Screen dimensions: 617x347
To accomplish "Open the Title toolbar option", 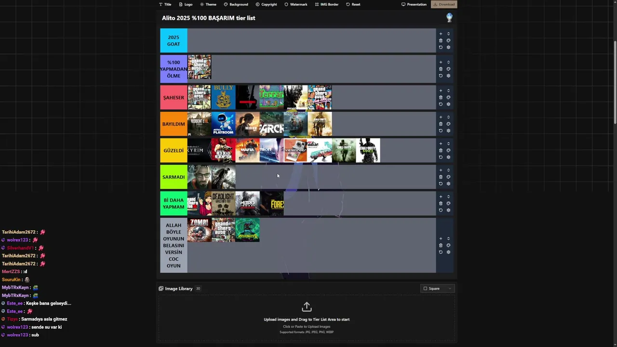I will (165, 4).
